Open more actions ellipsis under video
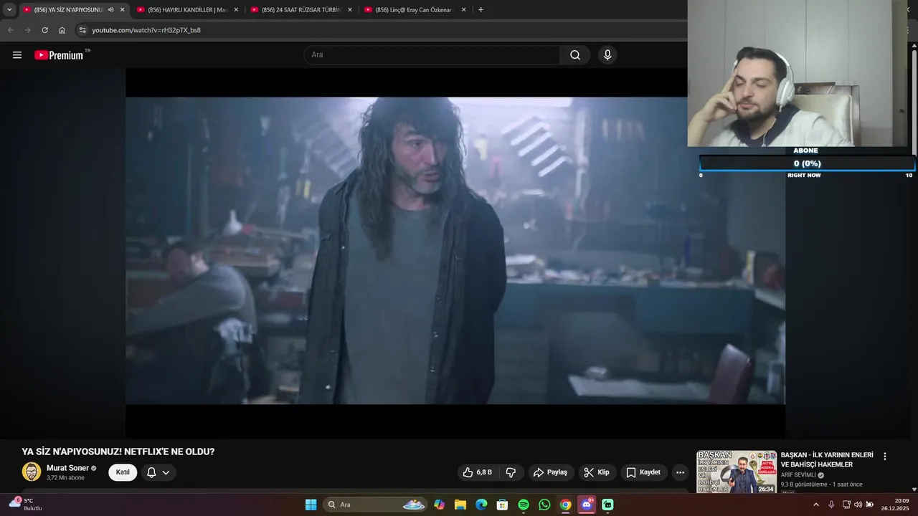 click(680, 472)
